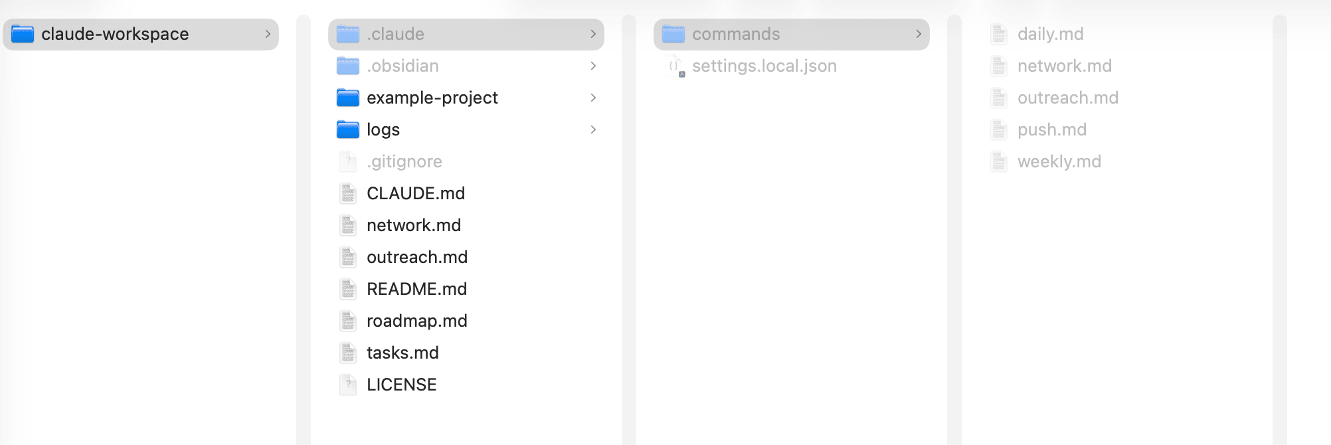1331x445 pixels.
Task: Select the README.md file
Action: click(416, 289)
